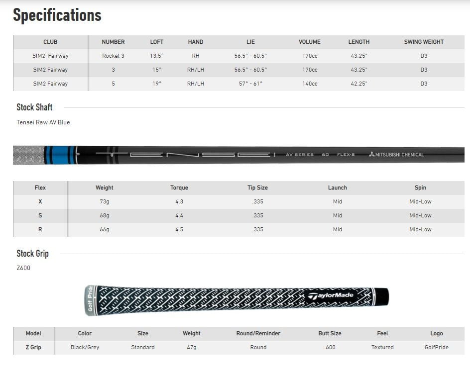This screenshot has width=474, height=382.
Task: Click the HAND column header
Action: 196,42
